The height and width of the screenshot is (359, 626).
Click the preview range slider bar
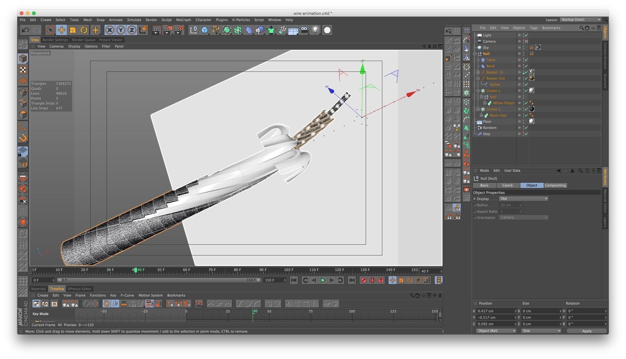coord(159,280)
